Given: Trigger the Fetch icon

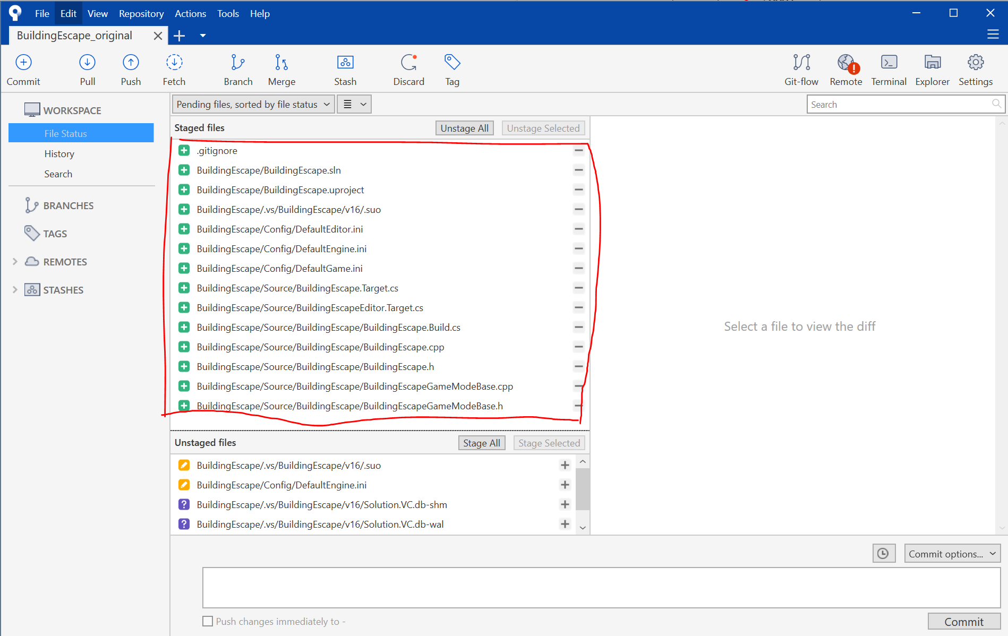Looking at the screenshot, I should 174,69.
